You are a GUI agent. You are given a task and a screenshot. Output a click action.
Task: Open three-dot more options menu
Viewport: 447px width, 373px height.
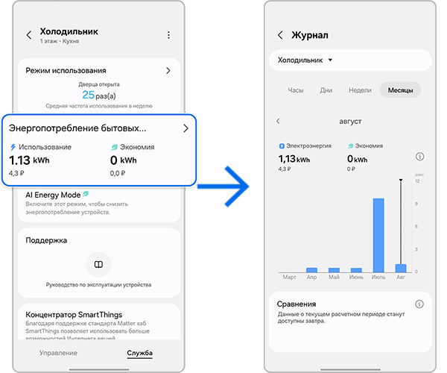coord(169,35)
